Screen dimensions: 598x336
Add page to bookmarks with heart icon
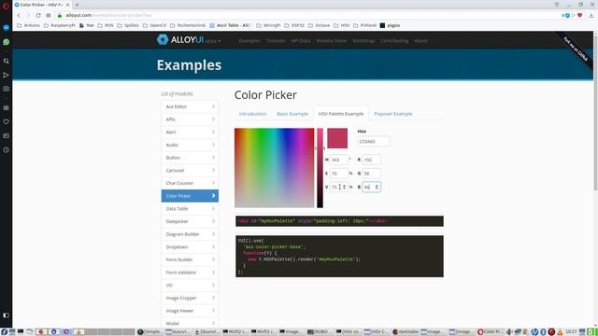coord(579,15)
